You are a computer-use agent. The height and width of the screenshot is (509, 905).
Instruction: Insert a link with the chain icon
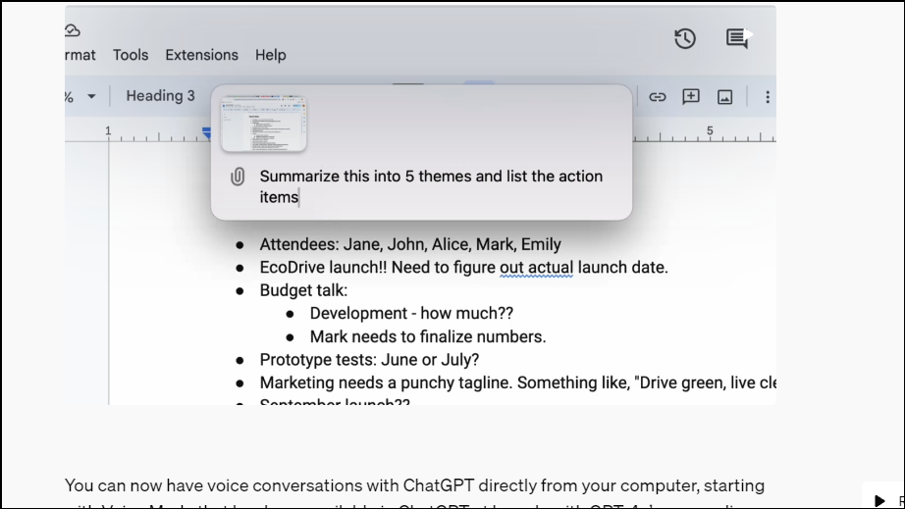tap(658, 97)
